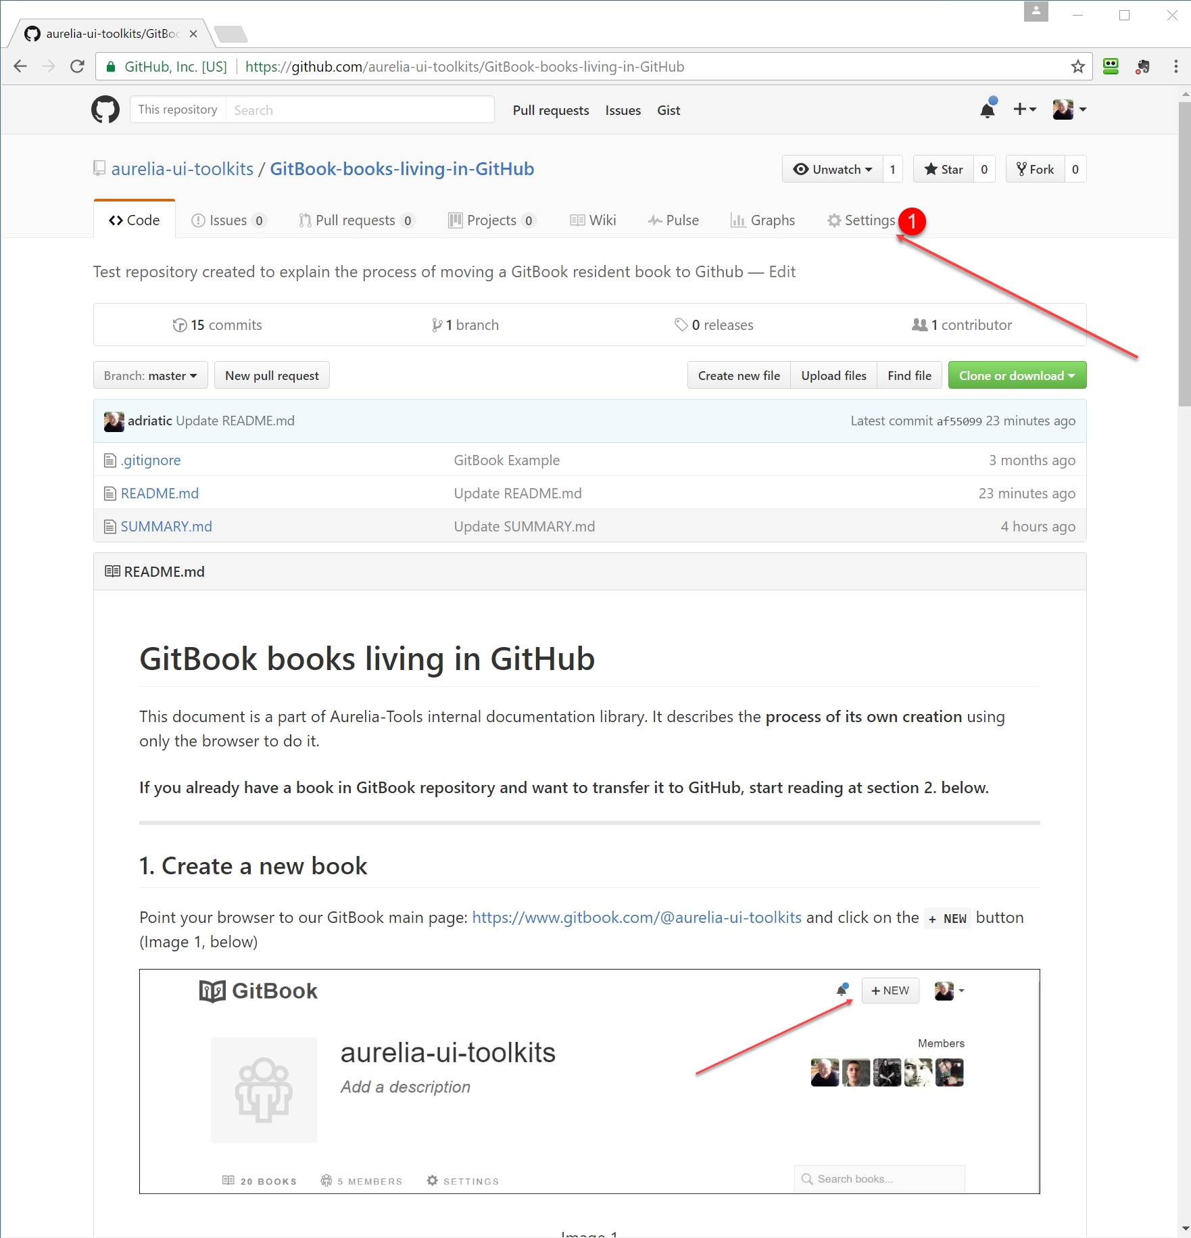1191x1238 pixels.
Task: Star the repository
Action: tap(944, 169)
